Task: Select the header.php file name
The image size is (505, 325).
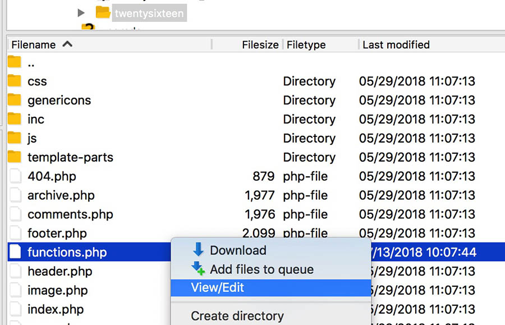Action: click(x=59, y=272)
